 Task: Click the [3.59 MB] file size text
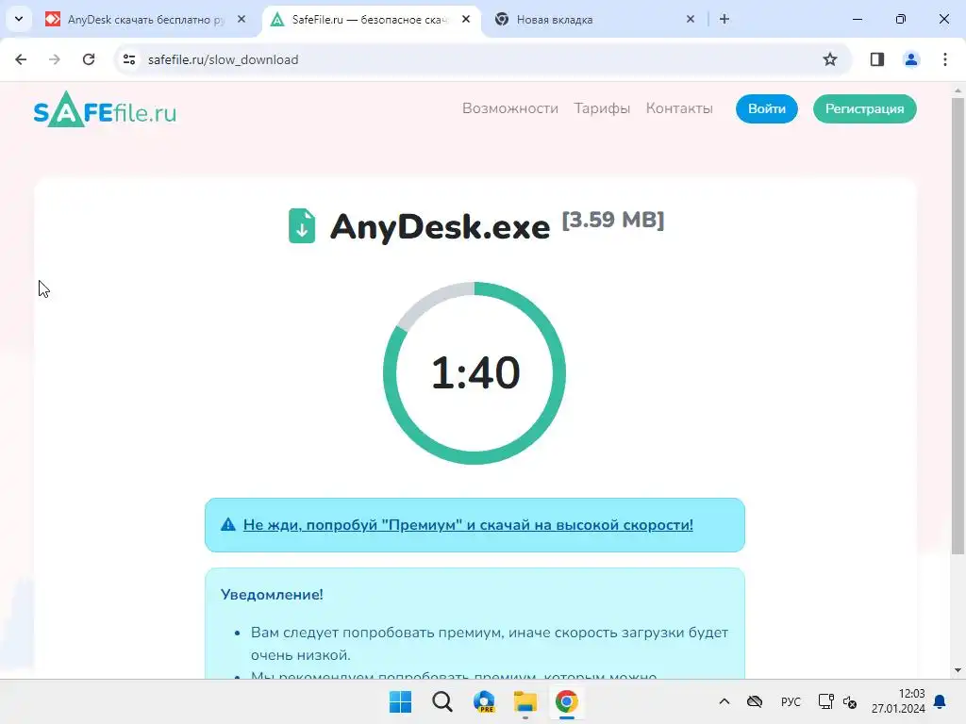pos(613,220)
